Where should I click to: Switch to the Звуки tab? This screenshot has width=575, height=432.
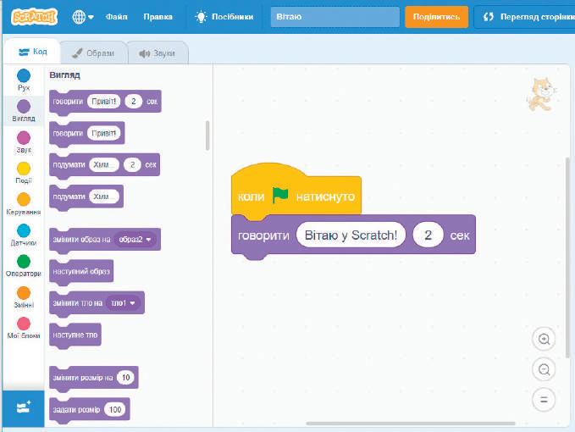158,53
